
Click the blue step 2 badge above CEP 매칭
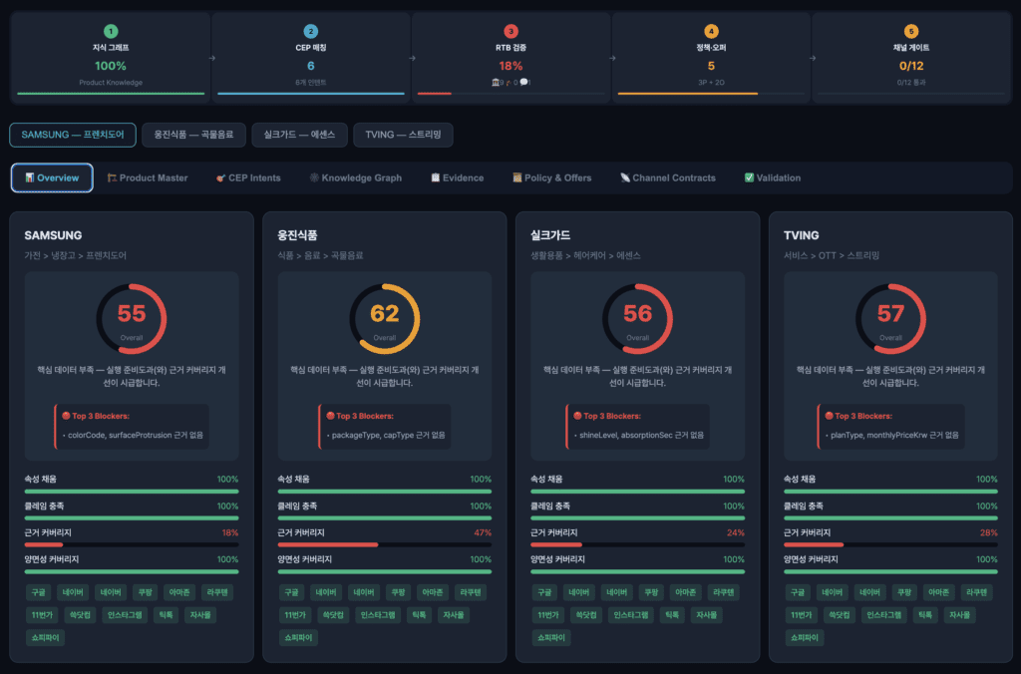(311, 32)
